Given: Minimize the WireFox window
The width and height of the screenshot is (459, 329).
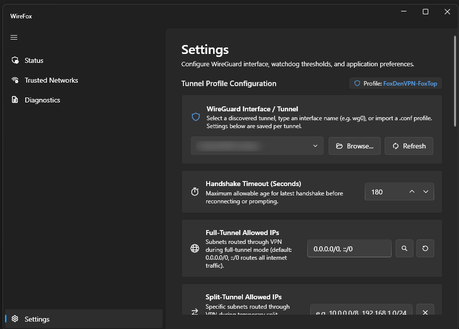Looking at the screenshot, I should (x=403, y=11).
